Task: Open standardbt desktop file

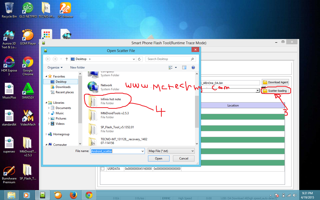Action: [9, 118]
